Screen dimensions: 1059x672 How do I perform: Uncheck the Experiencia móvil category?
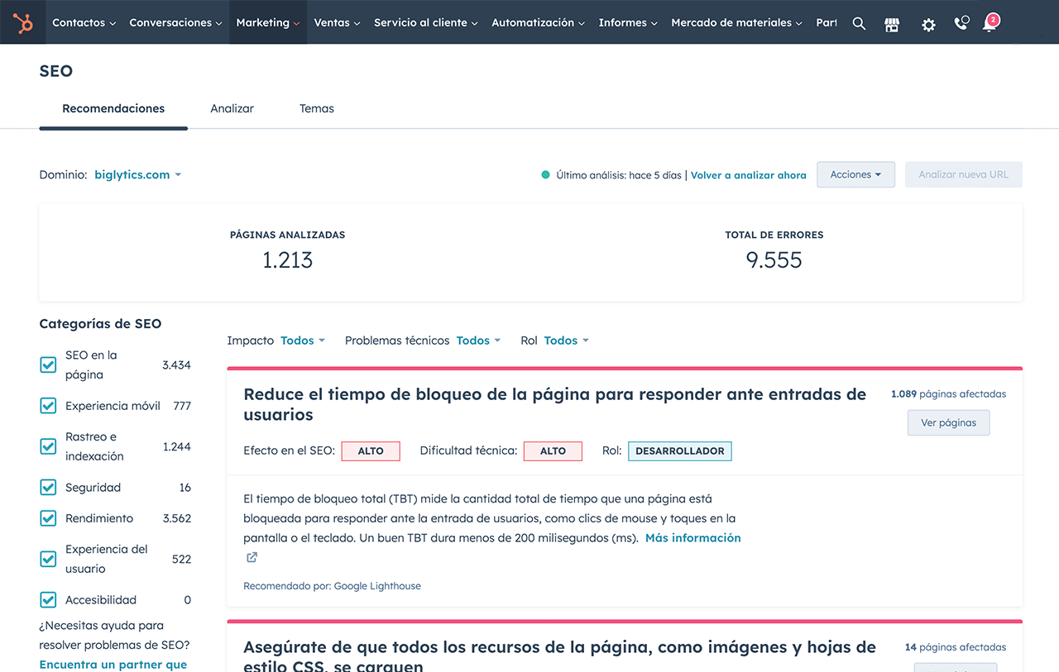pyautogui.click(x=48, y=406)
